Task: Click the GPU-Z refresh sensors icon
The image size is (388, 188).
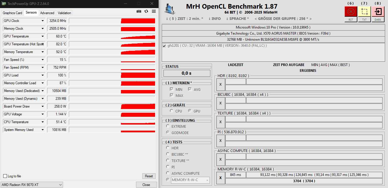Action: [x=146, y=11]
